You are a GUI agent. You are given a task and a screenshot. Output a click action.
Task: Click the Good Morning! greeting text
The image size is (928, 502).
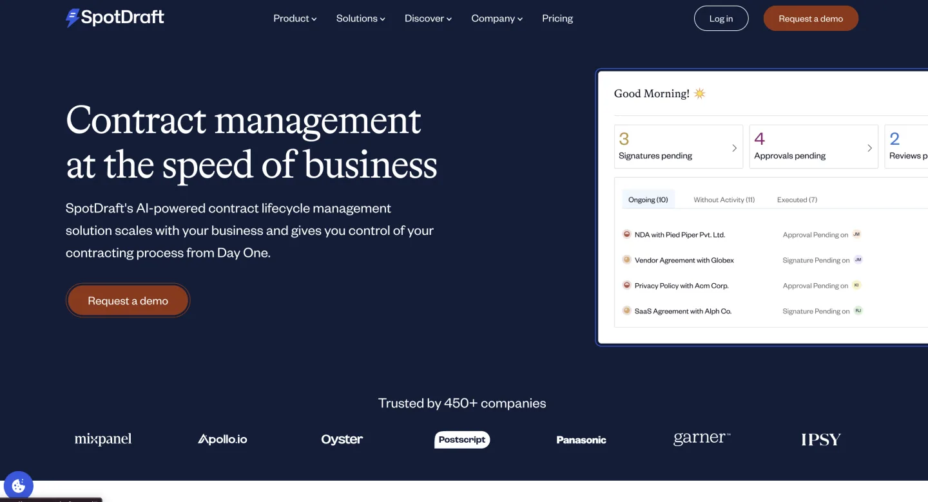652,93
